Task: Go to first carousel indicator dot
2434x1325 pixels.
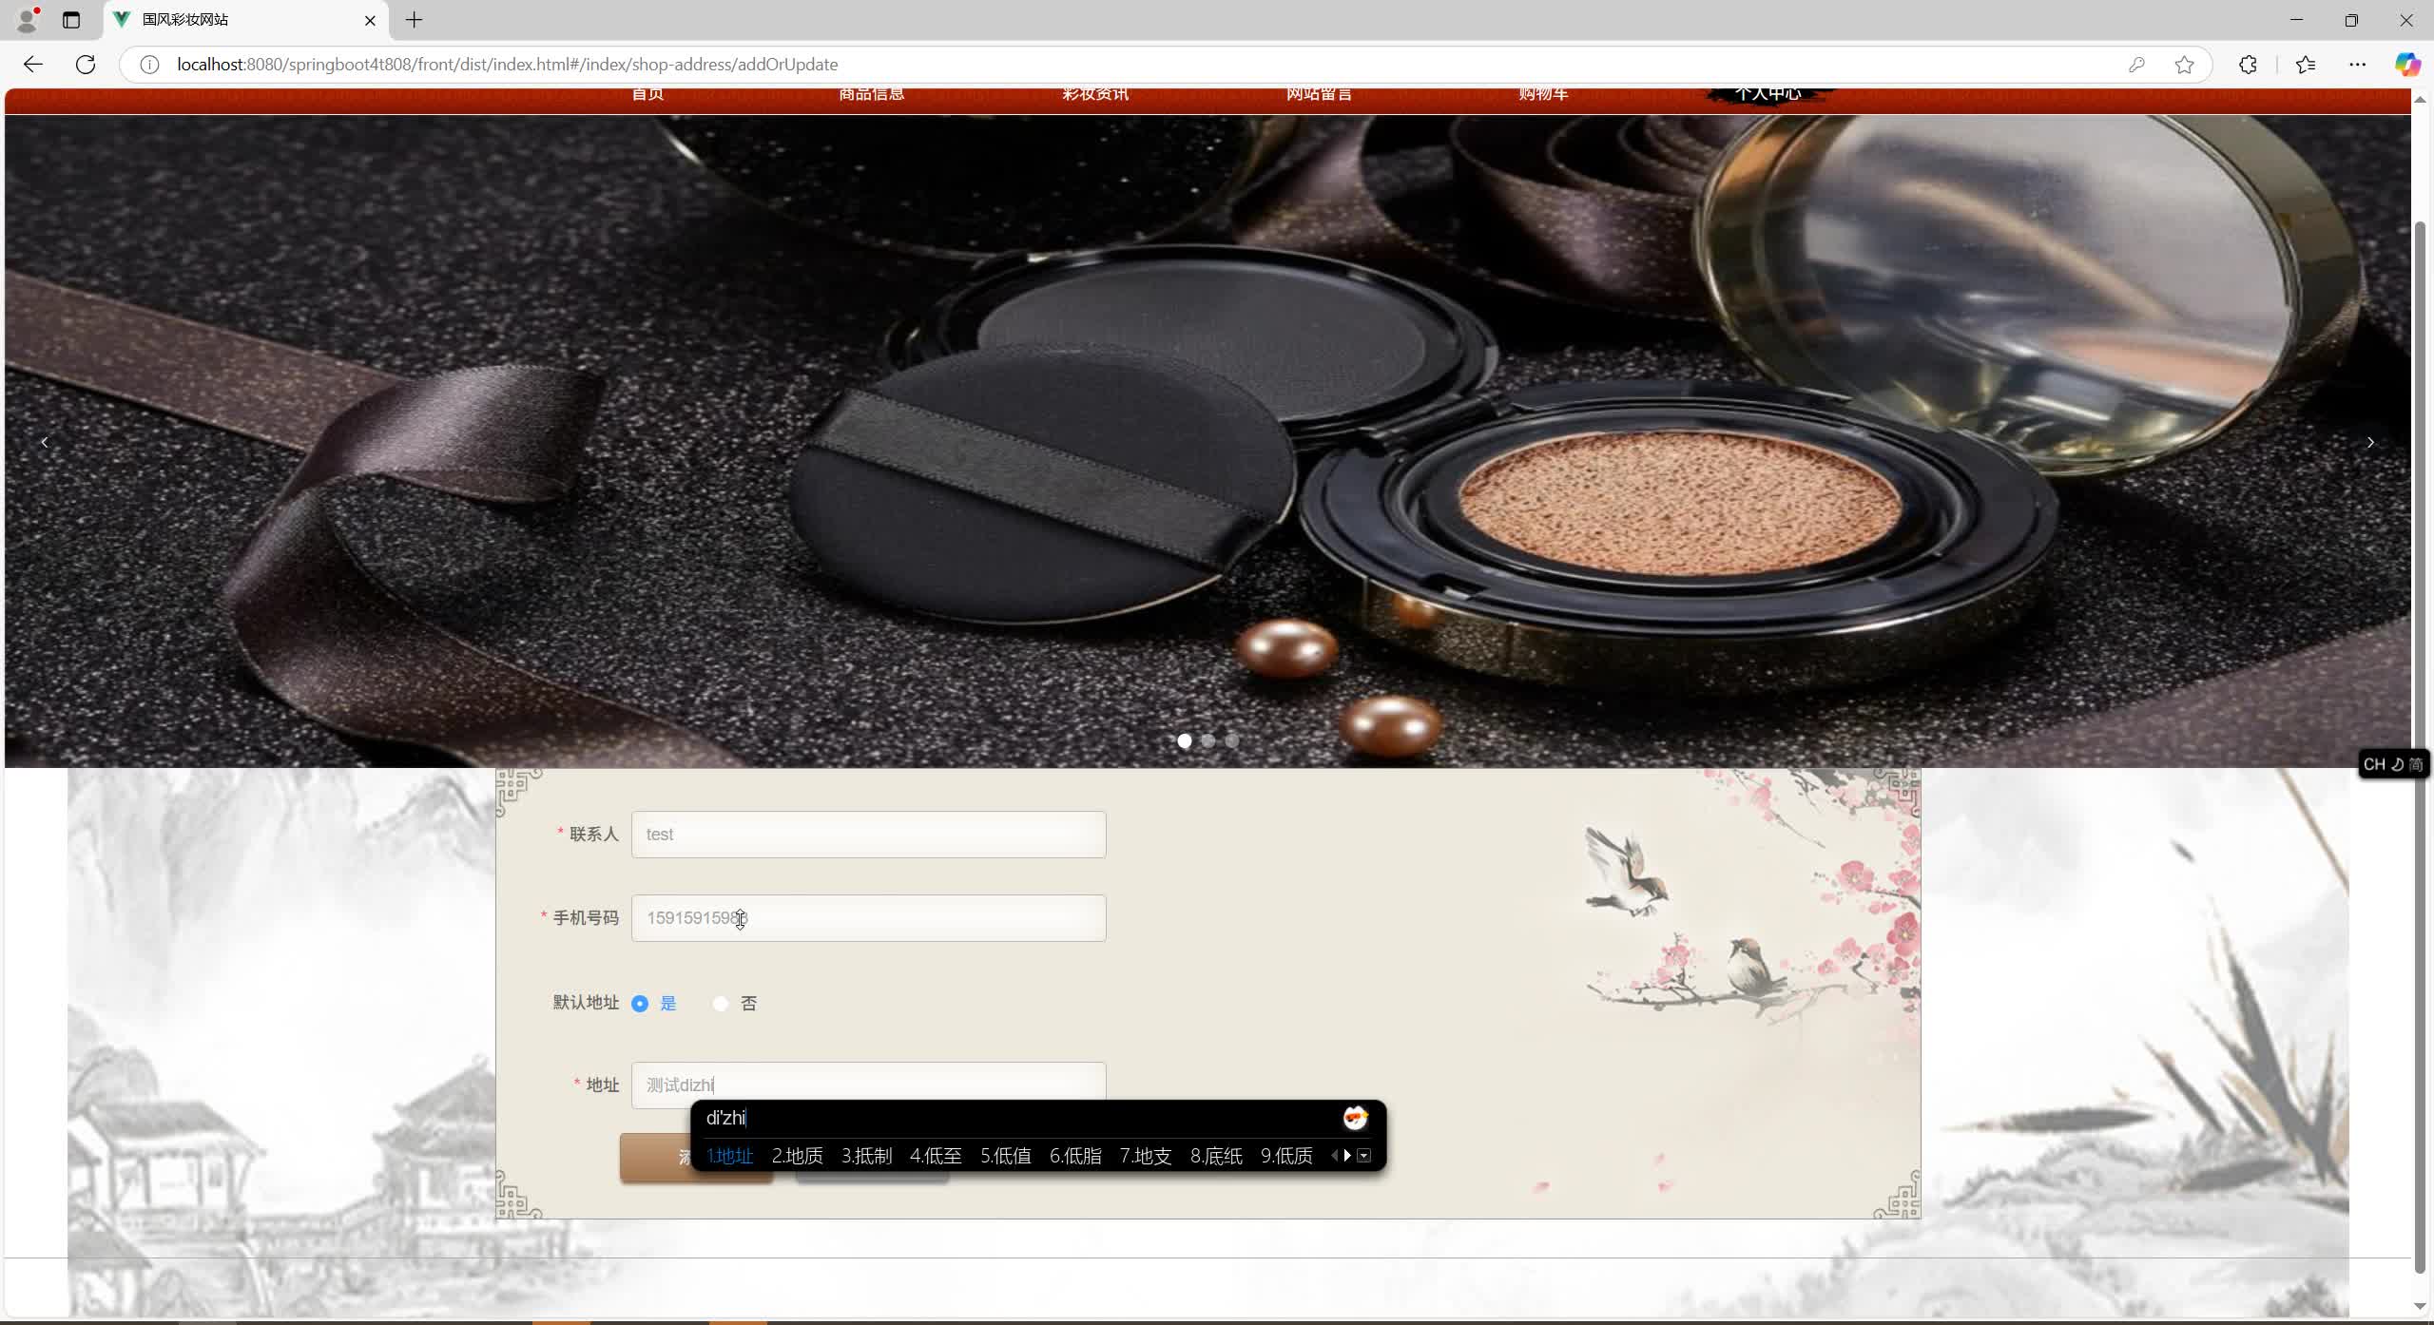Action: click(1184, 740)
